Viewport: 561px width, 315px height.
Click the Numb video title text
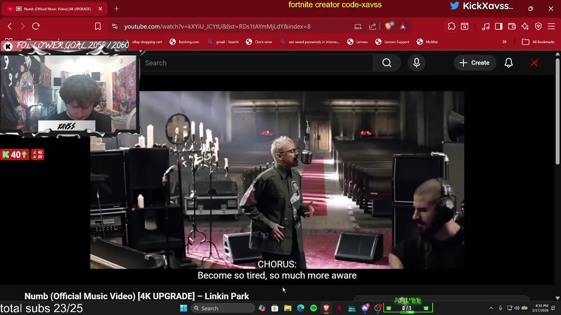137,296
